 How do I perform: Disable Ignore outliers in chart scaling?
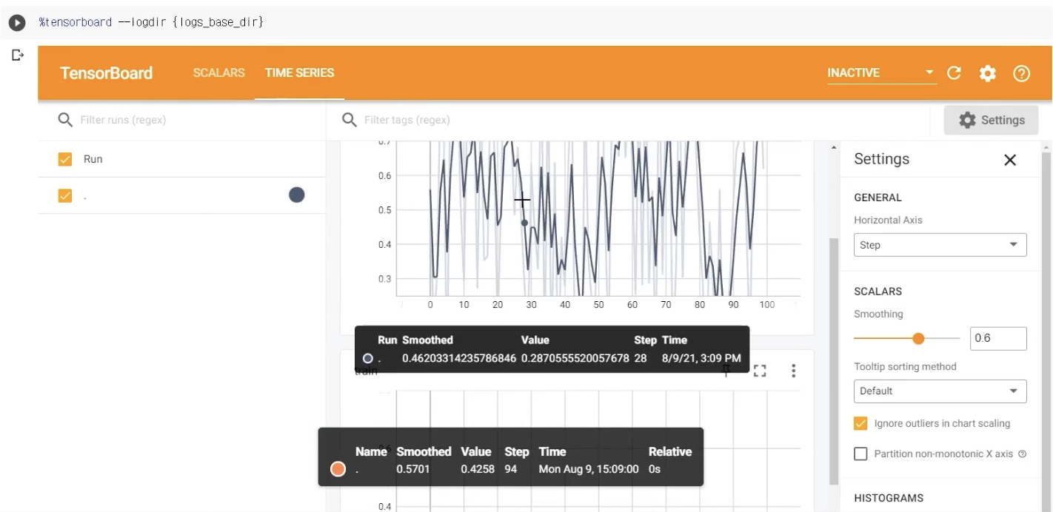pyautogui.click(x=860, y=423)
